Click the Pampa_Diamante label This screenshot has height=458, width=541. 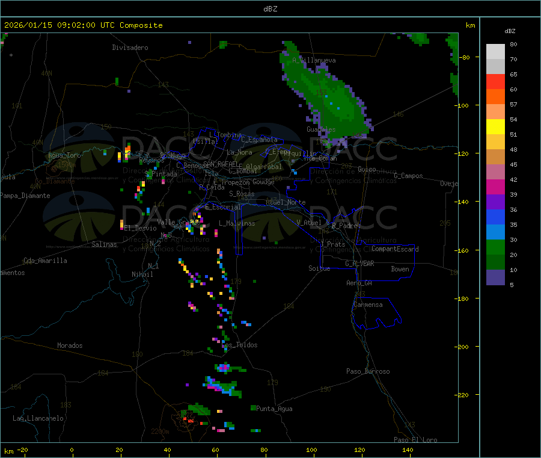click(25, 196)
